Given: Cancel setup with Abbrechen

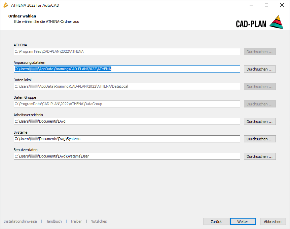Looking at the screenshot, I should (x=273, y=222).
